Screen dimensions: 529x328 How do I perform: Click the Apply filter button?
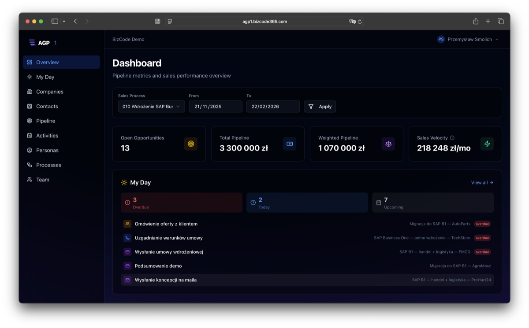point(320,106)
